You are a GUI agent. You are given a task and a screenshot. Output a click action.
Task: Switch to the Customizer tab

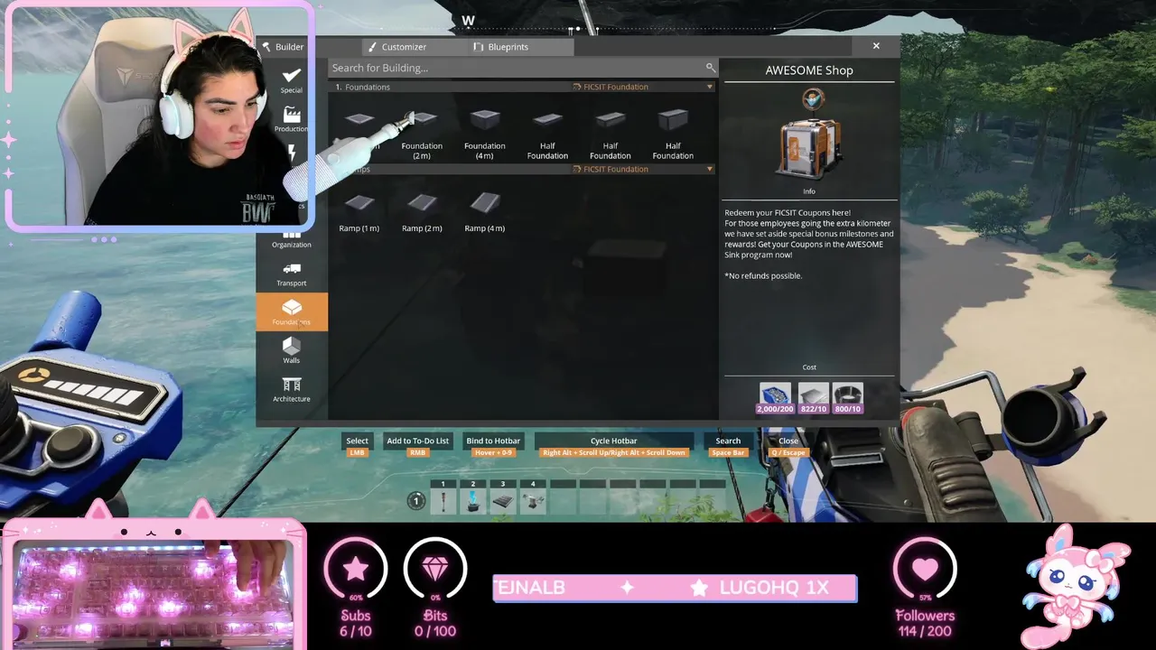(x=397, y=47)
